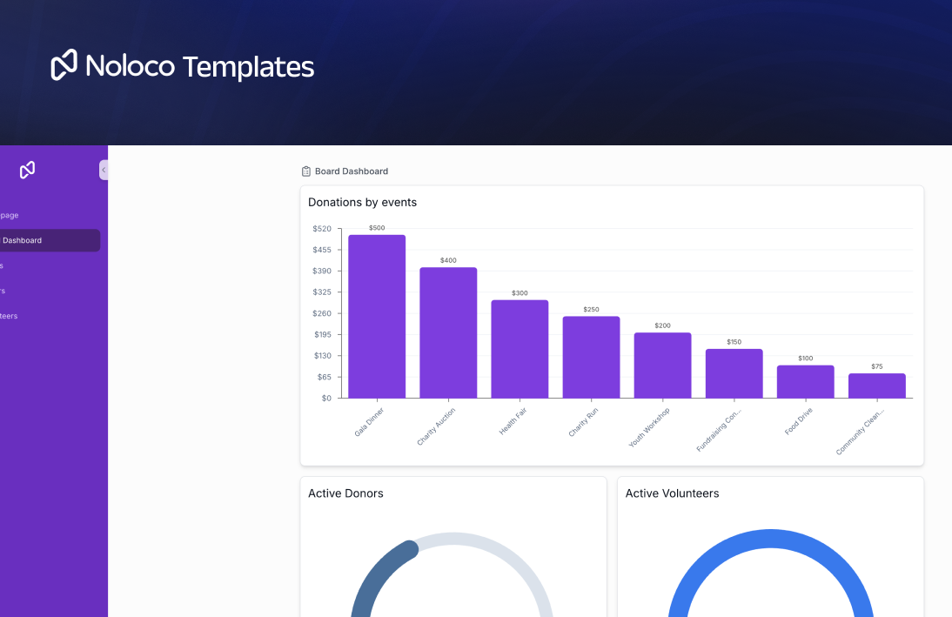Viewport: 952px width, 617px height.
Task: Click the Food Drive bar
Action: coord(806,382)
